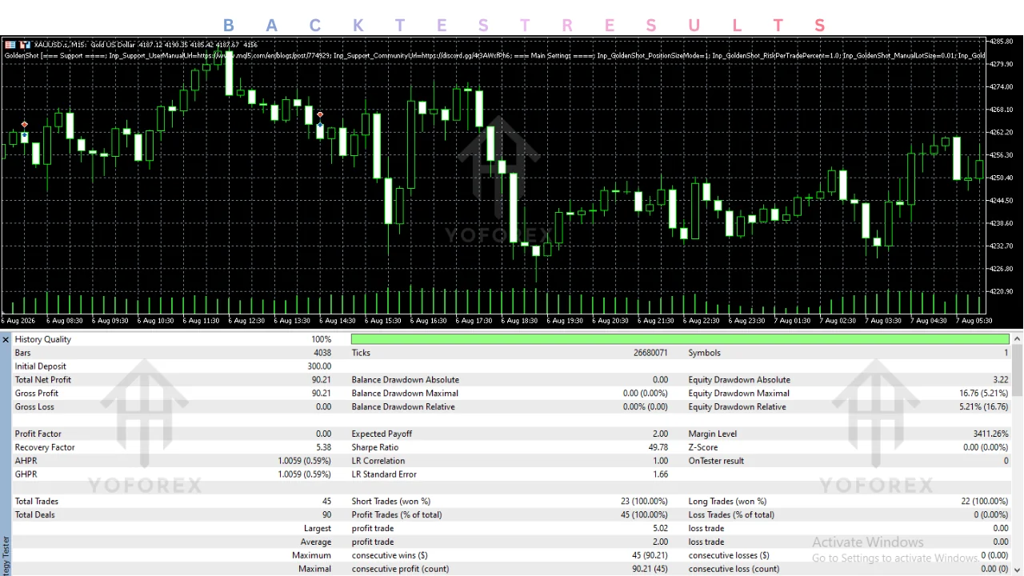Click the Gross Profit label
The height and width of the screenshot is (576, 1024).
tap(37, 394)
